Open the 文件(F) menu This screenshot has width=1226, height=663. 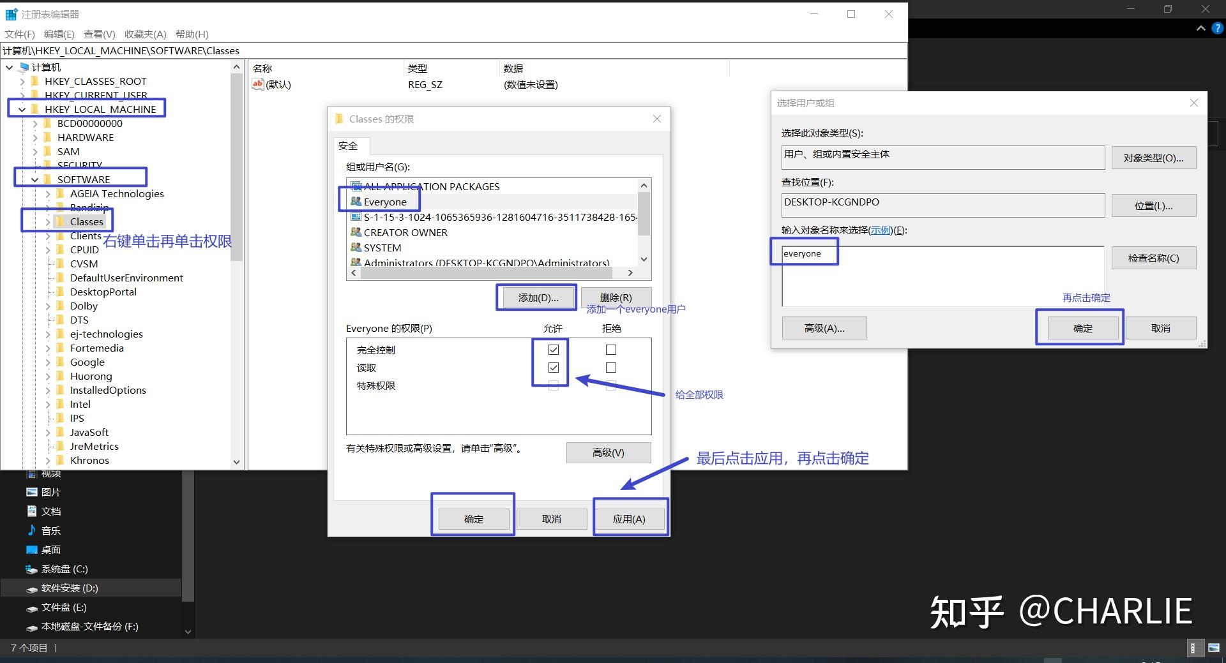(x=20, y=34)
